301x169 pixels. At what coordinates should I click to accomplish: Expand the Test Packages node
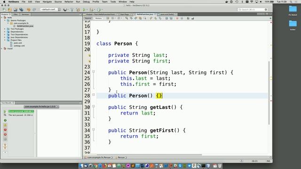pos(5,29)
